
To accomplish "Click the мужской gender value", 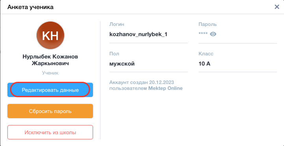I will 122,64.
